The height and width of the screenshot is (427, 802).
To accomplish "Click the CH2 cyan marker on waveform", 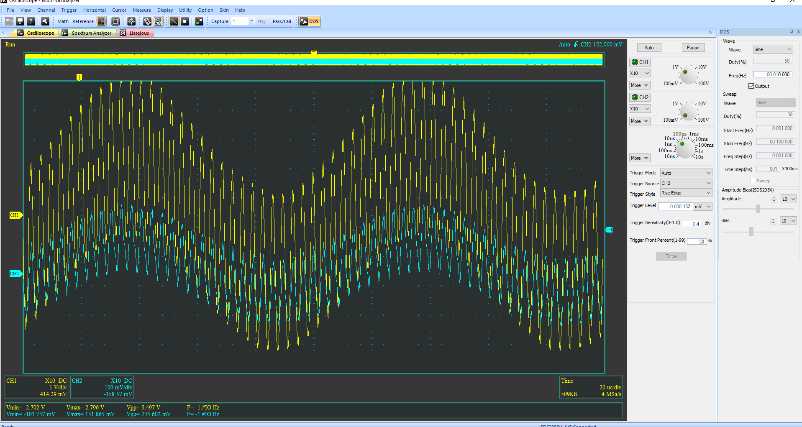I will 15,274.
